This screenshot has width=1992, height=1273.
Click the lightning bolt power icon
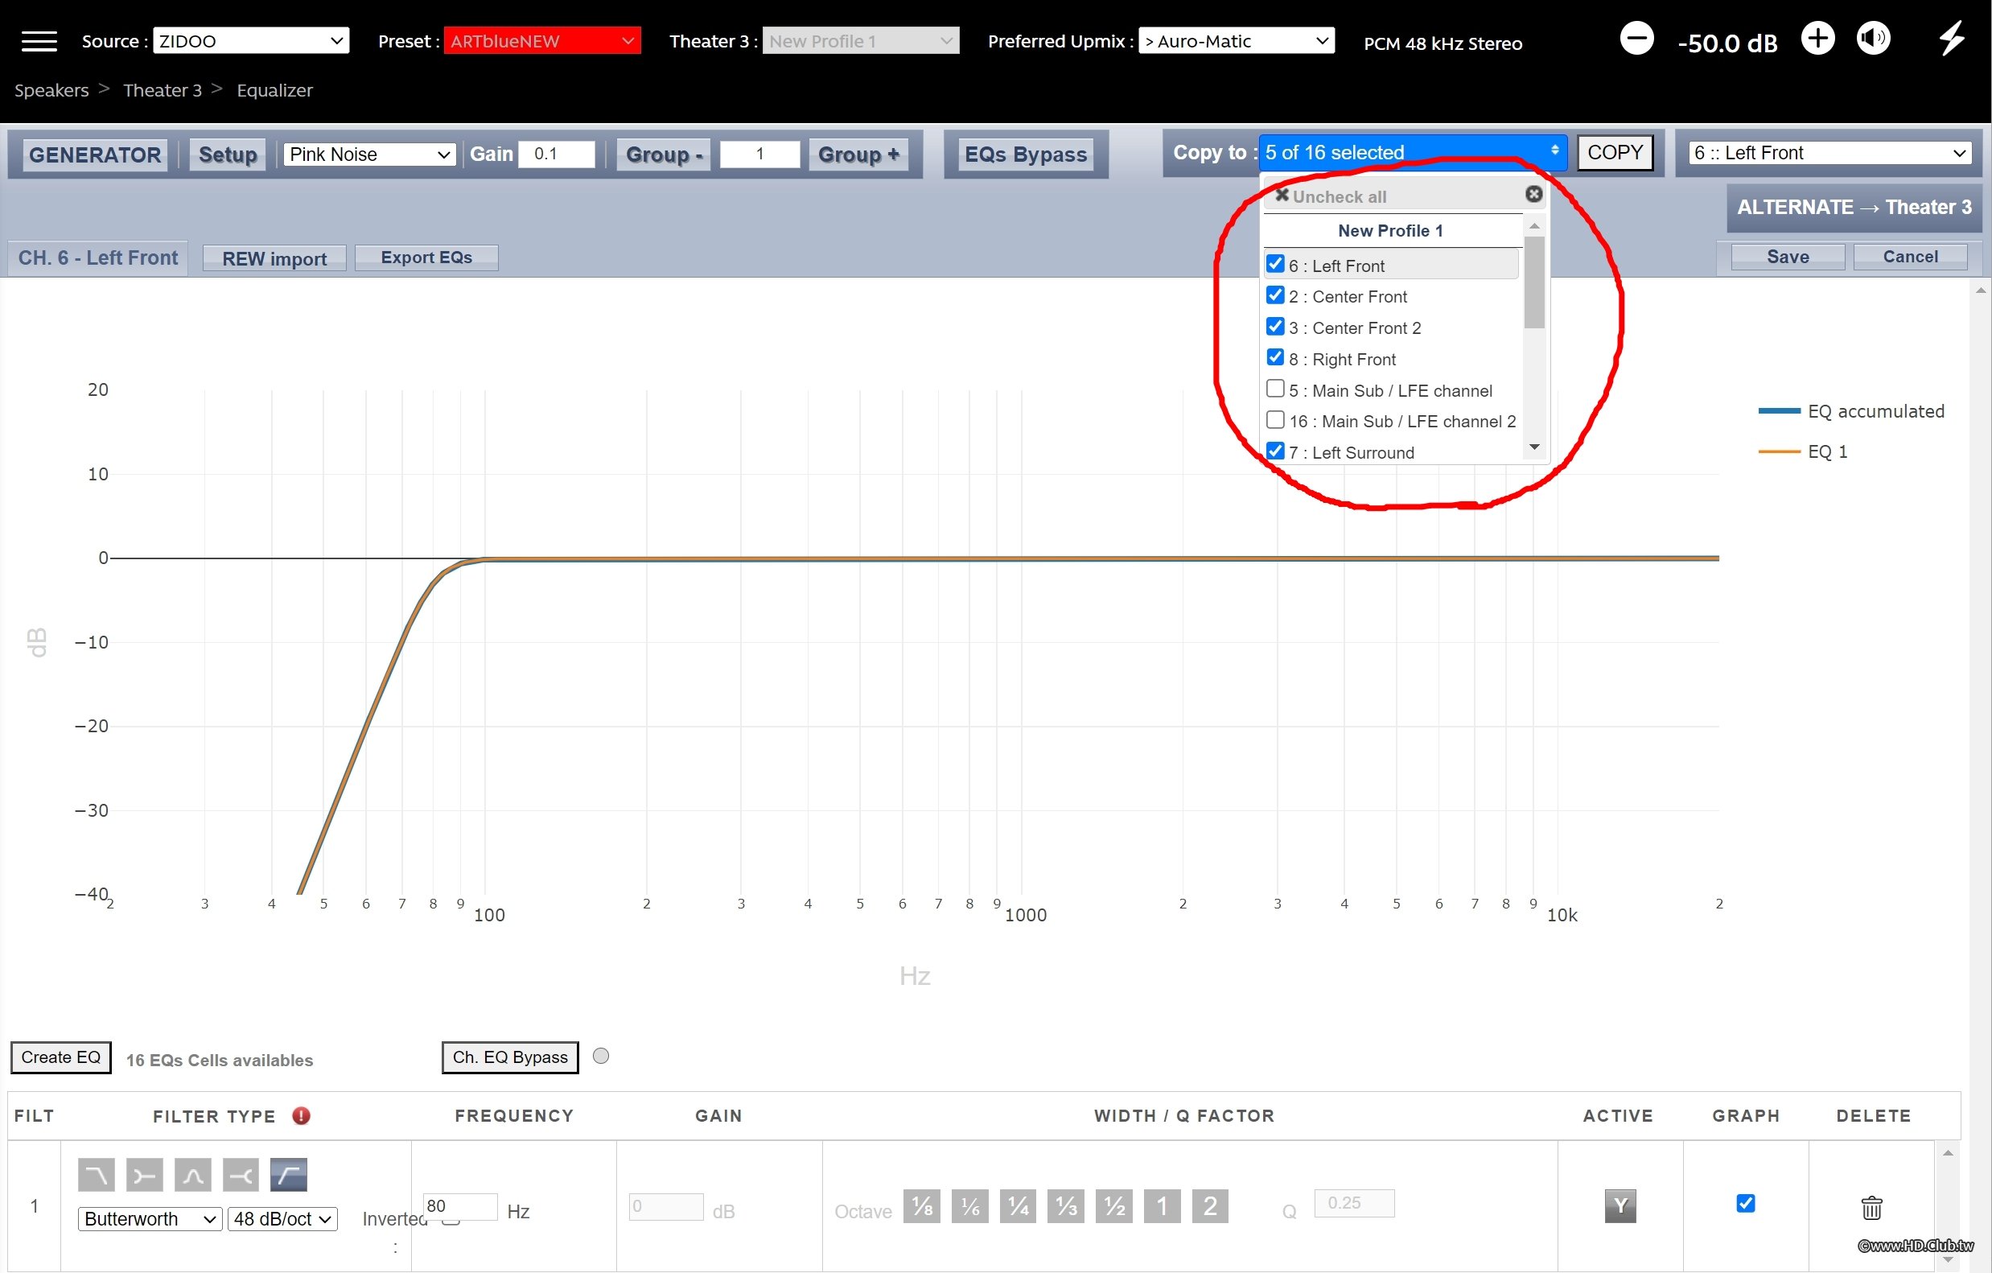coord(1952,39)
